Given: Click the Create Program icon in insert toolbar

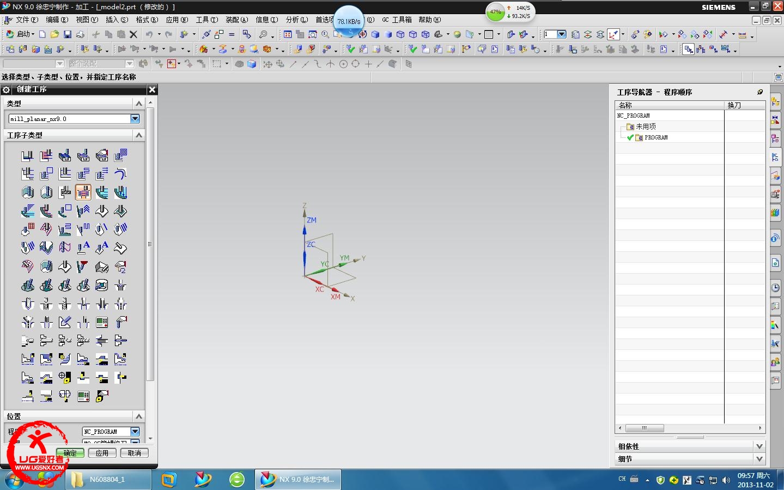Looking at the screenshot, I should point(10,49).
